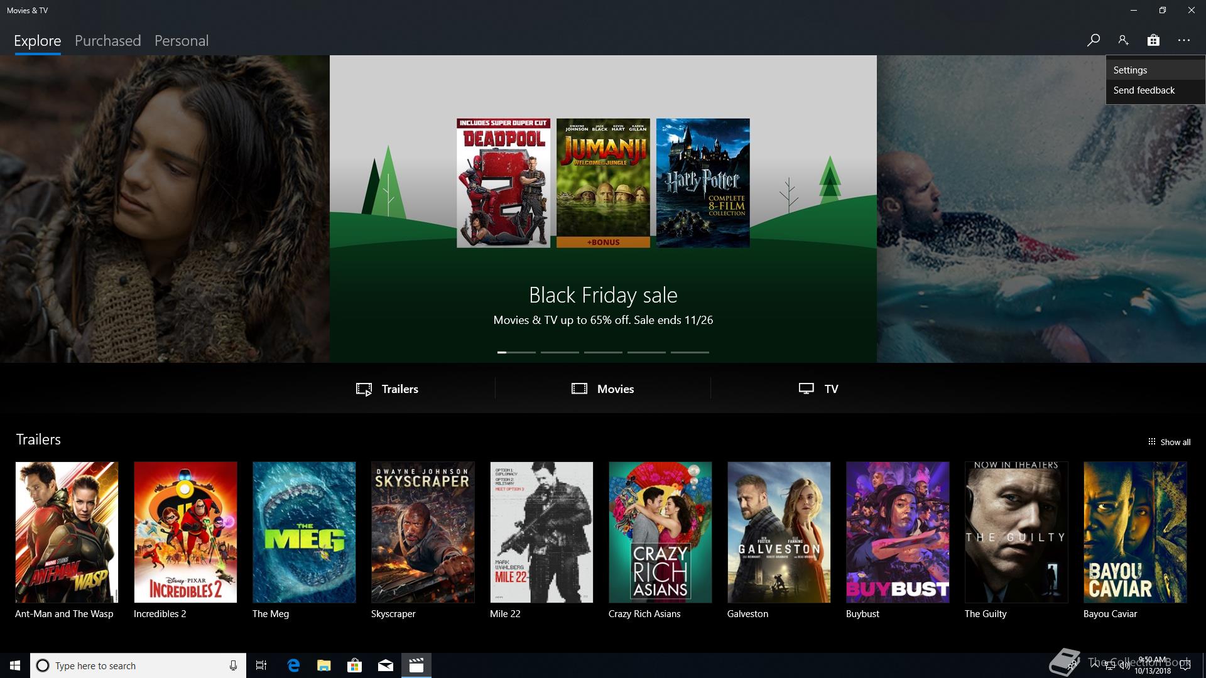Open the search magnifier icon
Image resolution: width=1206 pixels, height=678 pixels.
click(1094, 40)
